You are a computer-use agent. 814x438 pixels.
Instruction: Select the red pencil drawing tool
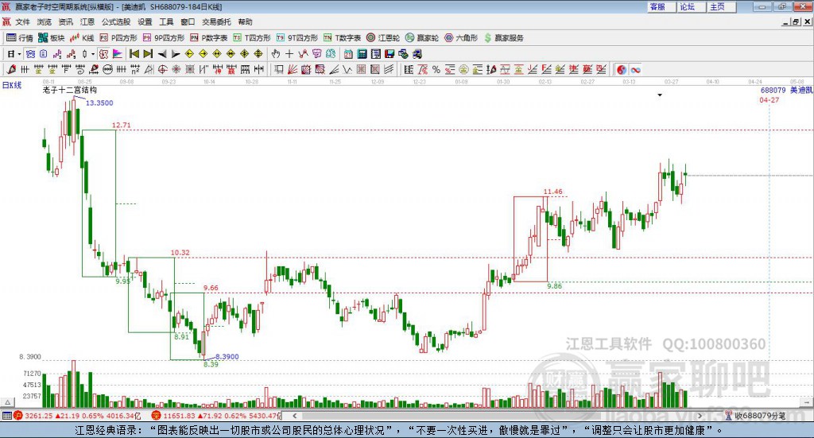(11, 69)
